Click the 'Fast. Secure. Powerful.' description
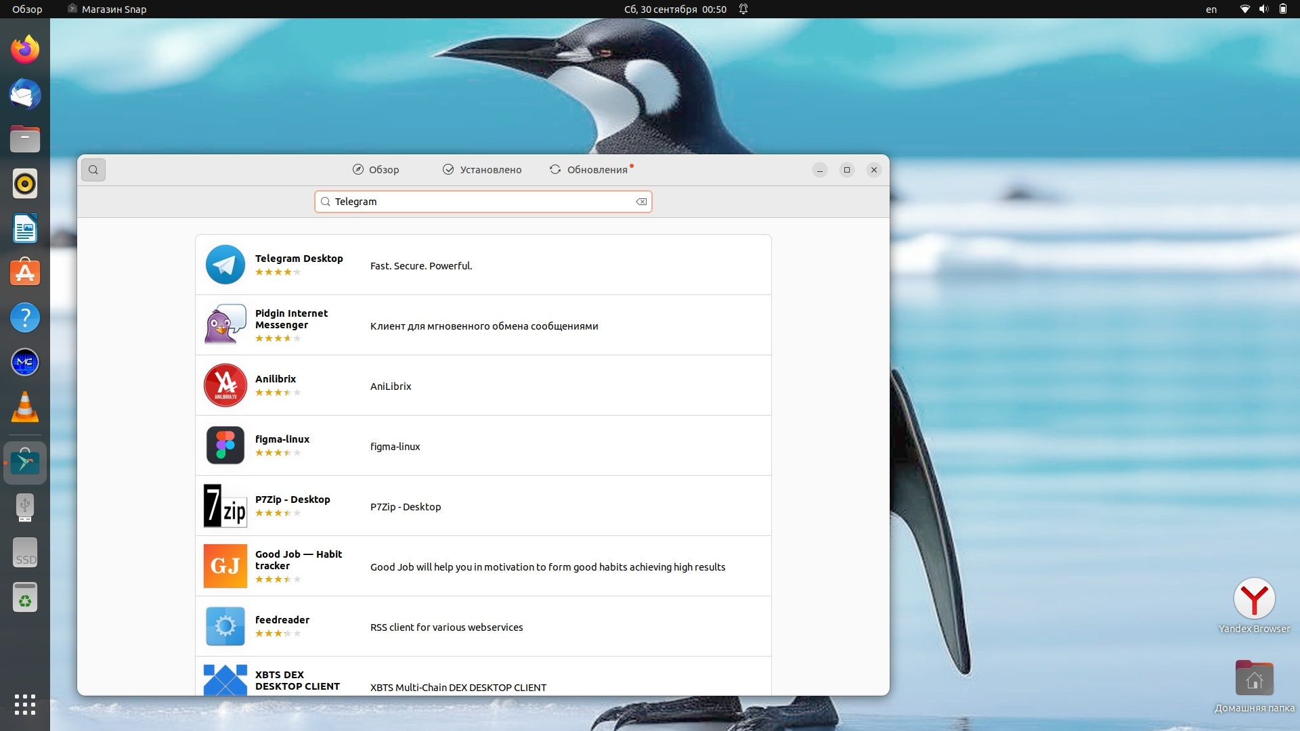 421,266
